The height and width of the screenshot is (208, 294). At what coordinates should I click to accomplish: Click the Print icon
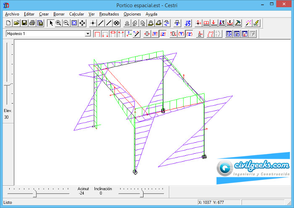pos(31,23)
